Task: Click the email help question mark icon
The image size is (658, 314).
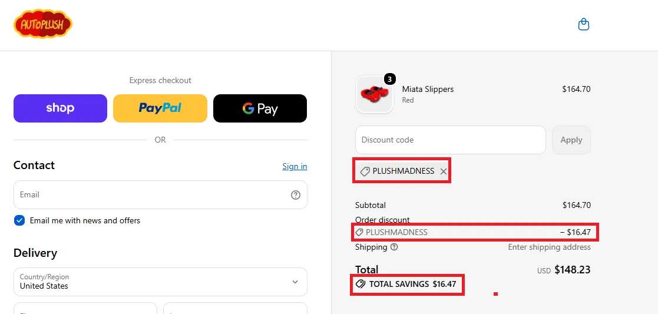Action: (296, 195)
